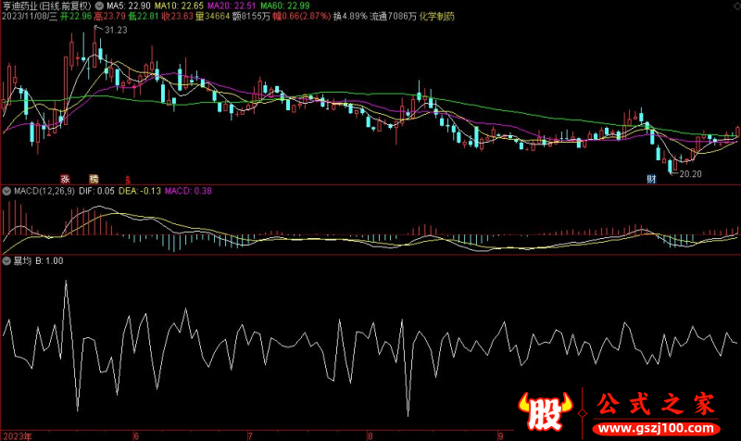The height and width of the screenshot is (441, 741).
Task: Open the 暴均 indicator dropdown arrow
Action: pos(6,260)
